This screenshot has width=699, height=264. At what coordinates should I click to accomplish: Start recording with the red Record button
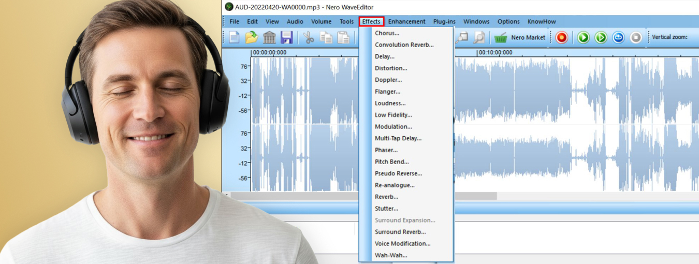pyautogui.click(x=562, y=37)
